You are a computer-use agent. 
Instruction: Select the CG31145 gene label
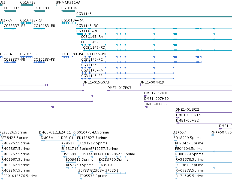[x=84, y=14]
